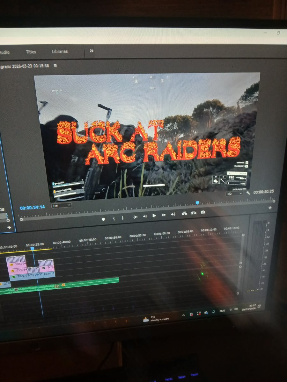Open the weather widget Mostly cloudy
287x382 pixels.
click(156, 318)
